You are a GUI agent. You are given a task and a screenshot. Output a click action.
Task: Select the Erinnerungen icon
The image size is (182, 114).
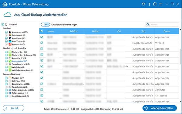pyautogui.click(x=10, y=84)
